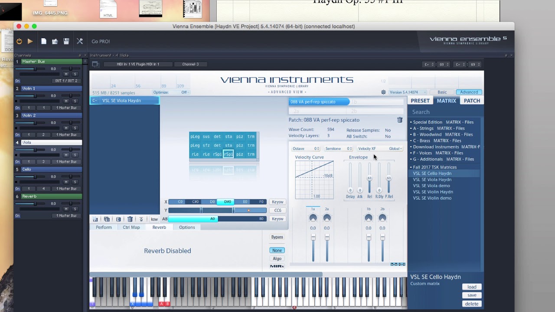Click the 2b pan knob
The height and width of the screenshot is (312, 555).
(382, 218)
